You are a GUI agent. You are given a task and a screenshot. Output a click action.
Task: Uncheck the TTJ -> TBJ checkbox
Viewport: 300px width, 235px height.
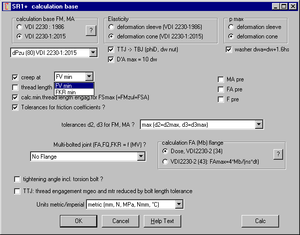point(112,49)
